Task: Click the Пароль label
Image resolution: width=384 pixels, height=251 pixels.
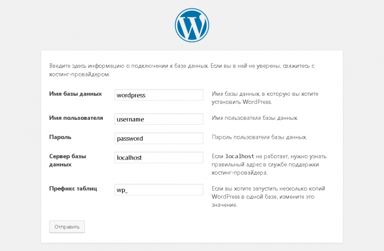Action: pyautogui.click(x=60, y=137)
